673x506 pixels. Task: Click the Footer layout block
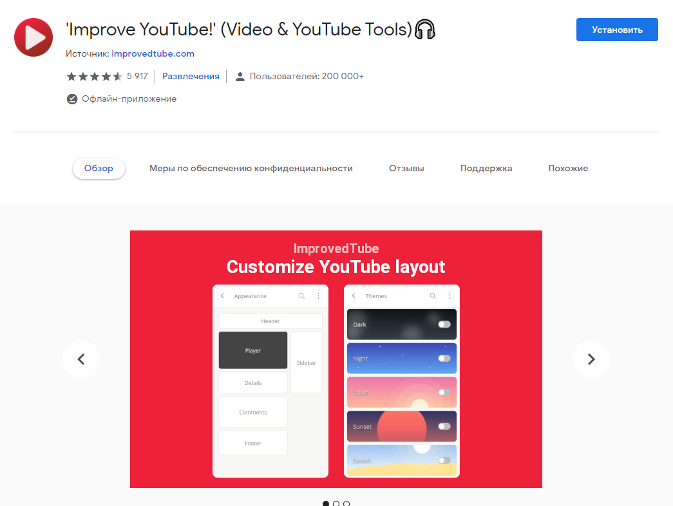click(x=253, y=443)
